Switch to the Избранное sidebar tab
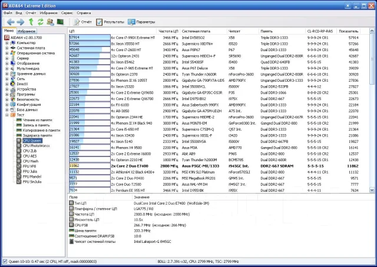The height and width of the screenshot is (267, 377). click(27, 31)
